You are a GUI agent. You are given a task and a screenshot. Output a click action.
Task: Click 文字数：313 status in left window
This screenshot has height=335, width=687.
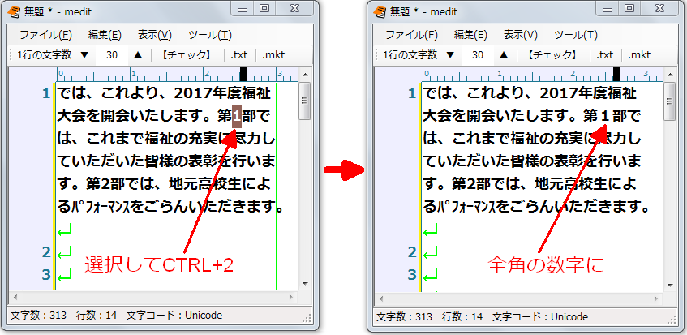39,316
